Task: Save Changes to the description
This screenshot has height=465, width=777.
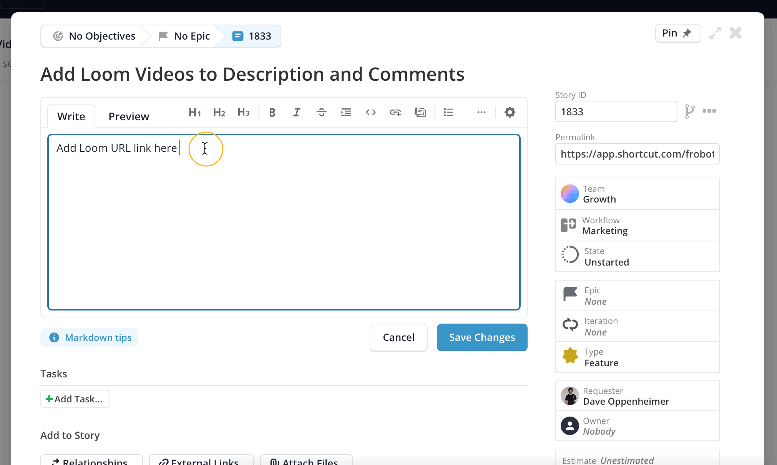Action: point(482,337)
